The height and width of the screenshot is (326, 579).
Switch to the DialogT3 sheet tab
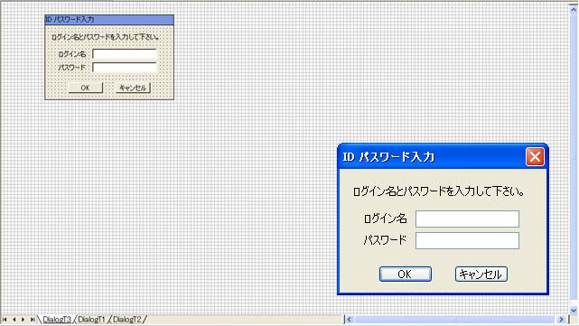[57, 320]
